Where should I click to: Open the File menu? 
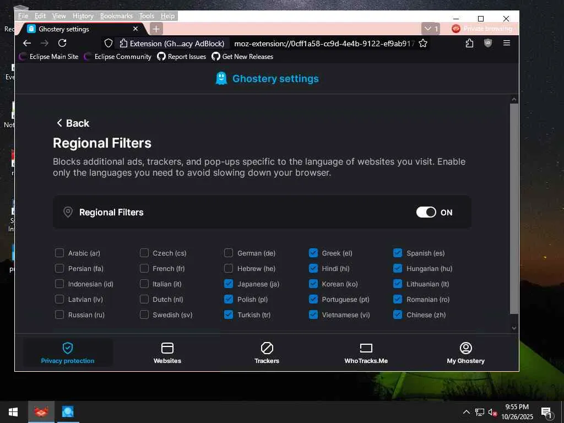[x=23, y=16]
